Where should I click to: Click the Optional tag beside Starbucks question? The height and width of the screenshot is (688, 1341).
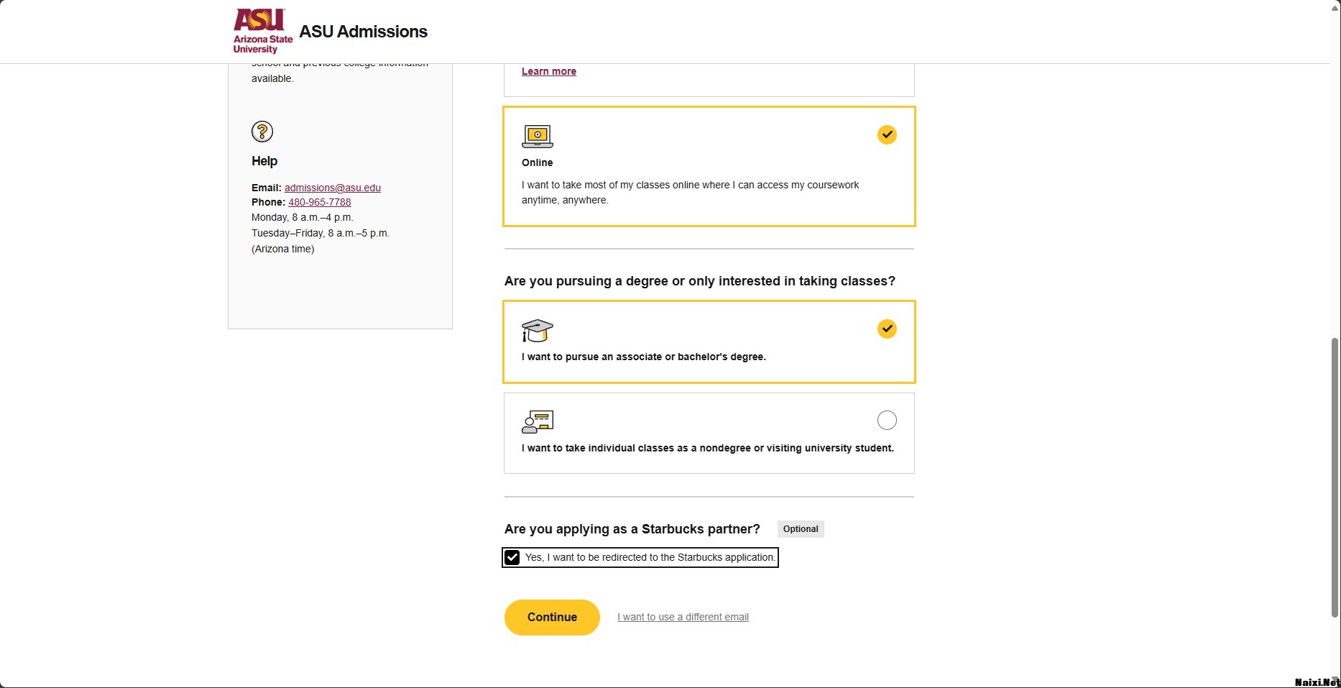pos(800,529)
